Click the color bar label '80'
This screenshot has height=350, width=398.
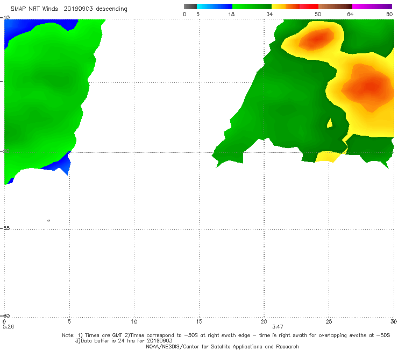click(389, 15)
